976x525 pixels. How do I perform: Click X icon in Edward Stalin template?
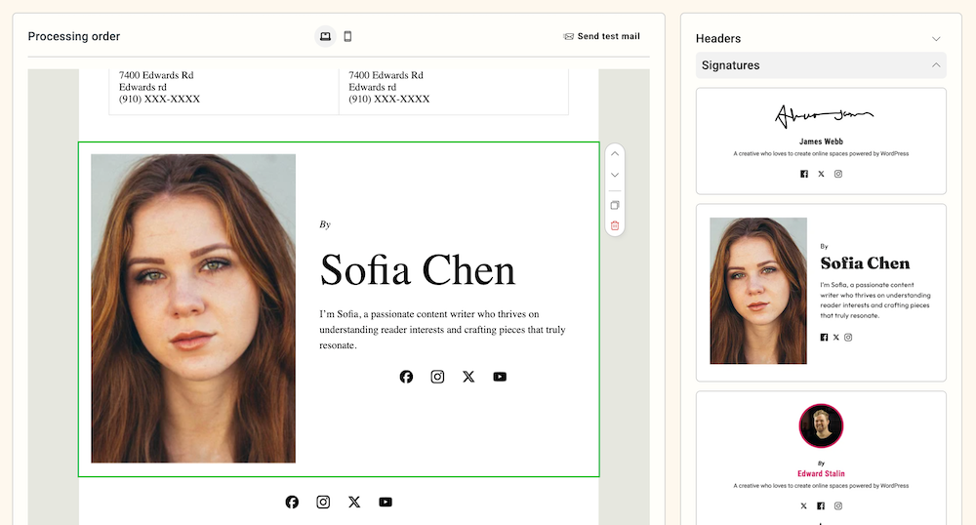pyautogui.click(x=803, y=506)
